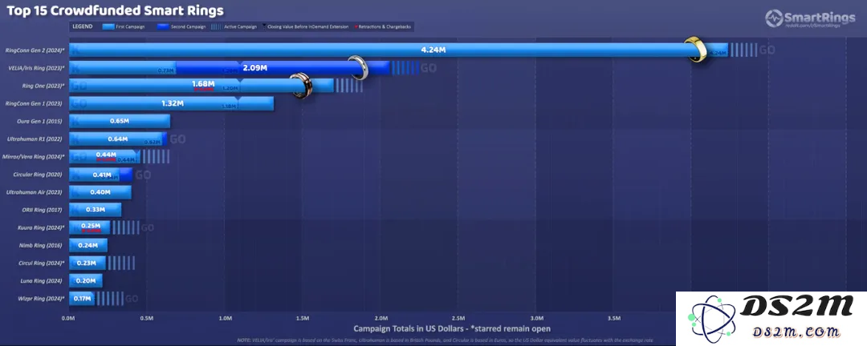Click the 'Oura Gen 1 (2015)' row label

pos(42,122)
